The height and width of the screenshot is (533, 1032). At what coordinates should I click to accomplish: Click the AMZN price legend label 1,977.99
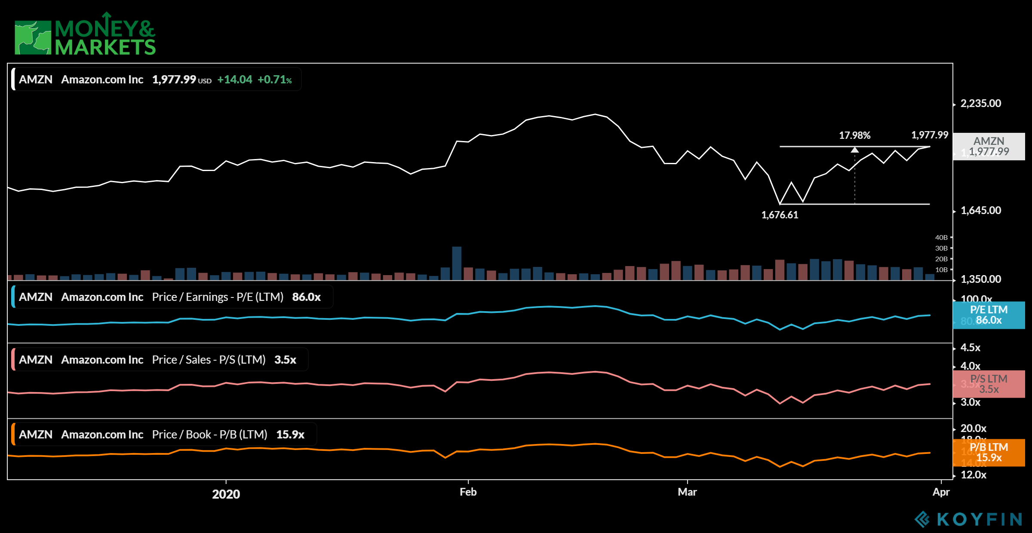[174, 80]
